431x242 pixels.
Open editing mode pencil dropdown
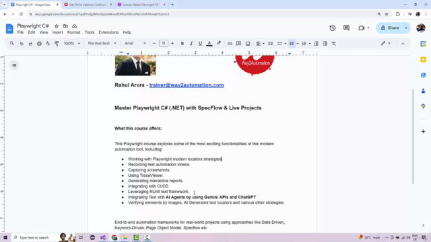pyautogui.click(x=385, y=43)
